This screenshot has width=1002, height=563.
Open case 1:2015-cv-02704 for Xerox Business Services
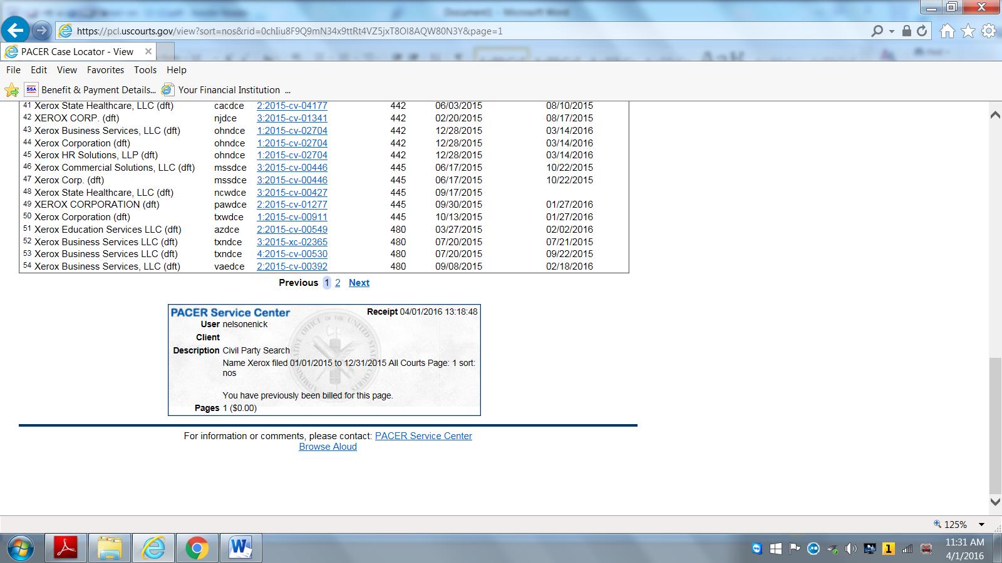pos(292,131)
